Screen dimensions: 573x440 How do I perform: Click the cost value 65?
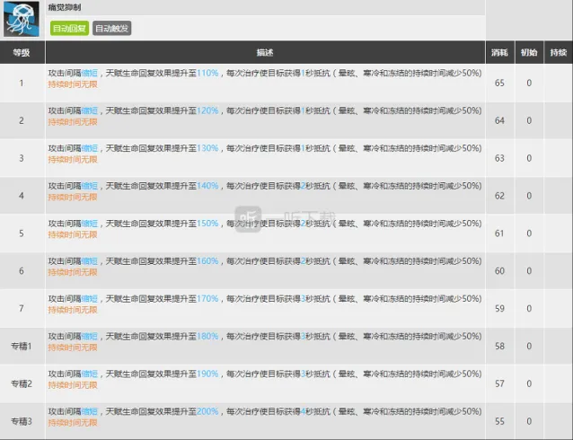(x=499, y=83)
